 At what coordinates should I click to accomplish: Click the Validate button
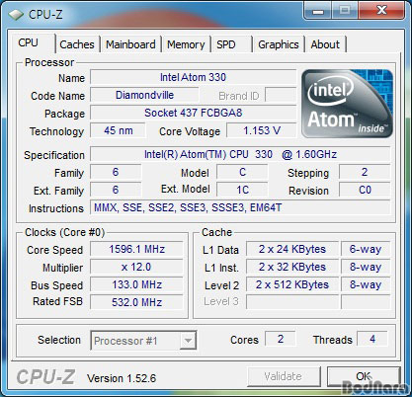tap(284, 376)
